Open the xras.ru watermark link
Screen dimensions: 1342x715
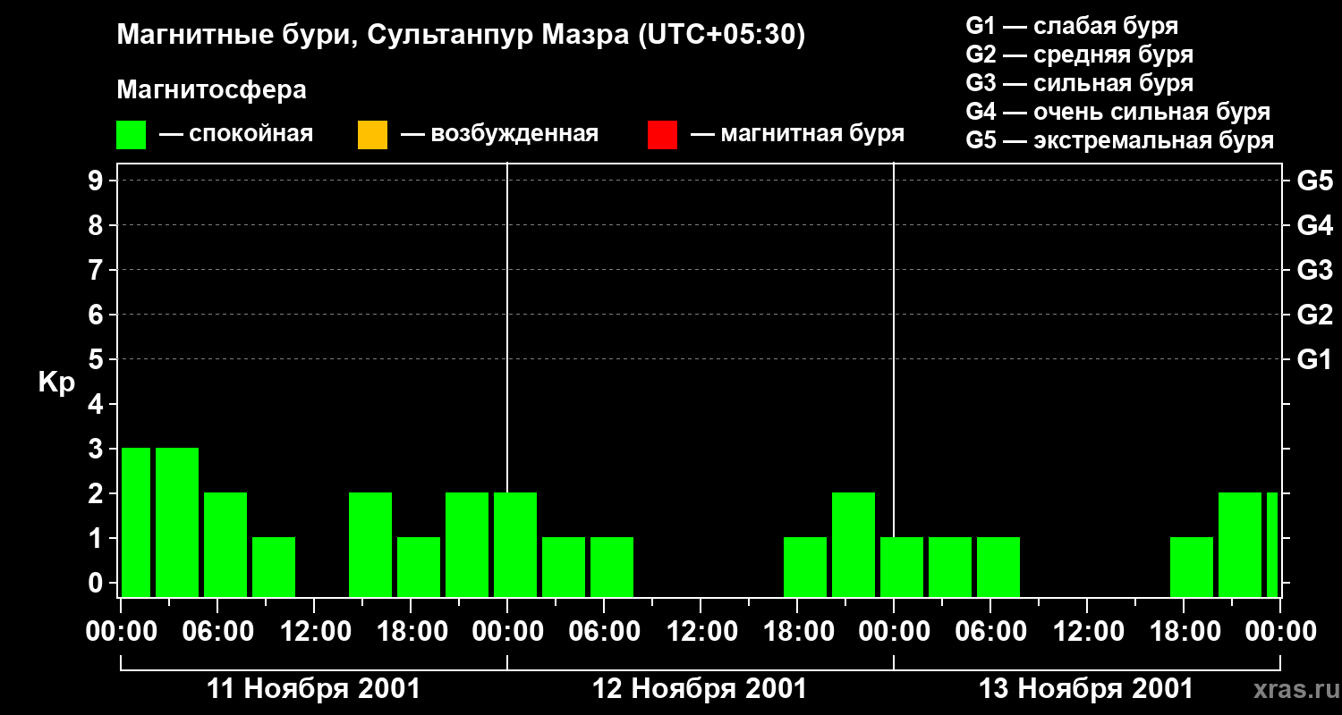[1292, 689]
